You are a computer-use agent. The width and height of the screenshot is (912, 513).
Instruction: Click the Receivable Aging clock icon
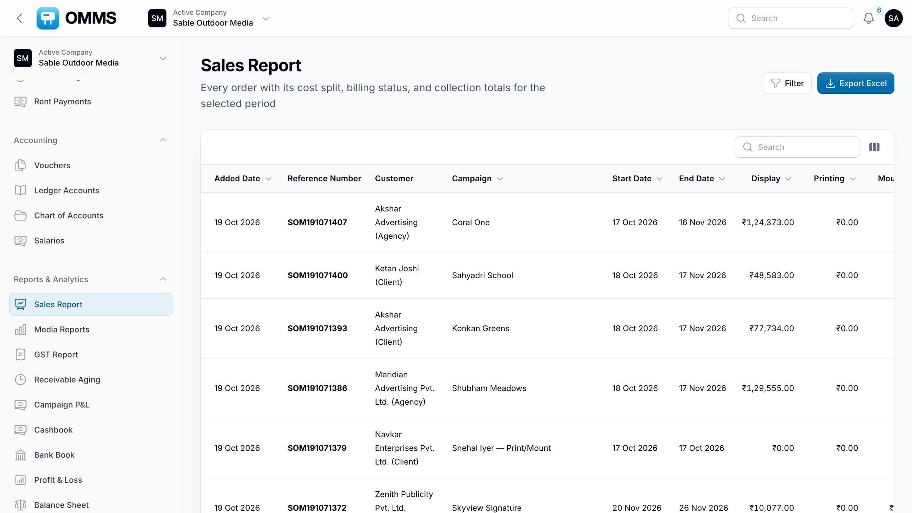21,380
